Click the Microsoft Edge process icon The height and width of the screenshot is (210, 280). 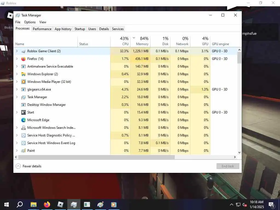24,120
